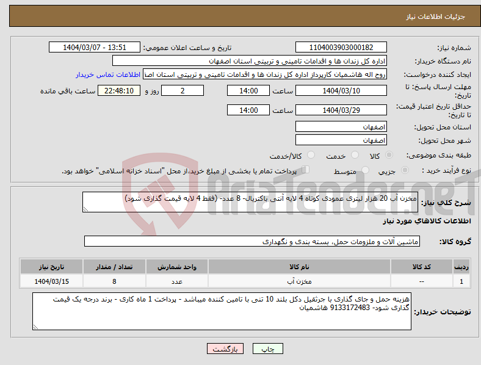Click the row number 1 cell
This screenshot has height=365, width=481.
(x=461, y=281)
